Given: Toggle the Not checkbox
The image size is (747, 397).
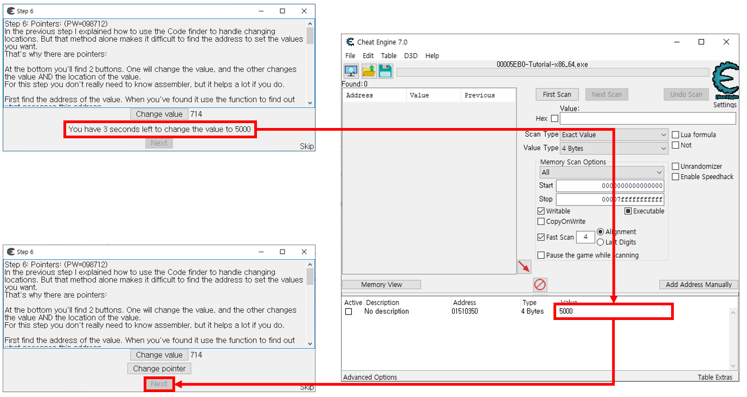Looking at the screenshot, I should [675, 145].
